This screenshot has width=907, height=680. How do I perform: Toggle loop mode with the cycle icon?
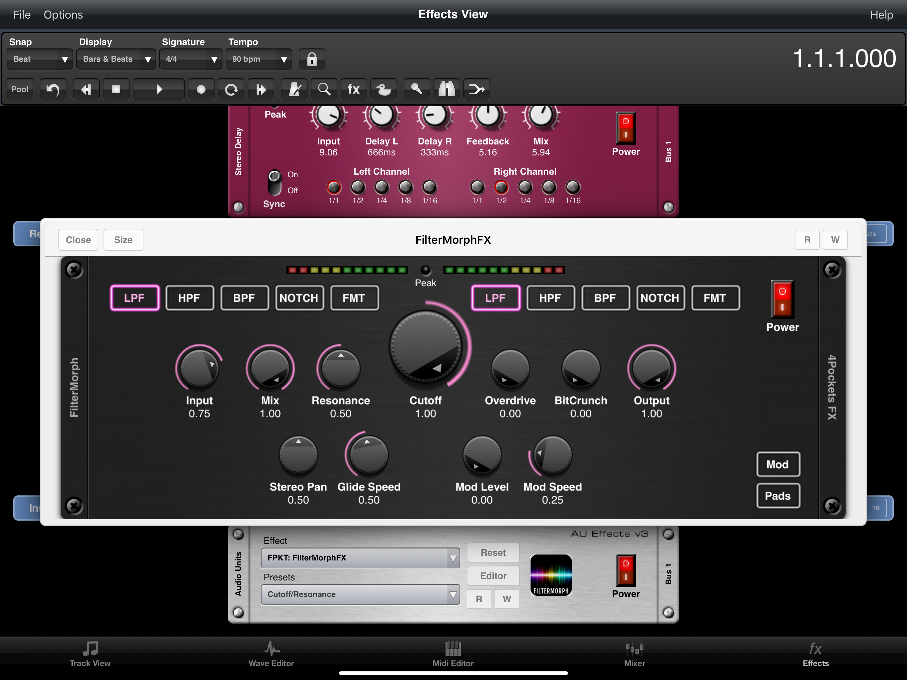tap(231, 89)
